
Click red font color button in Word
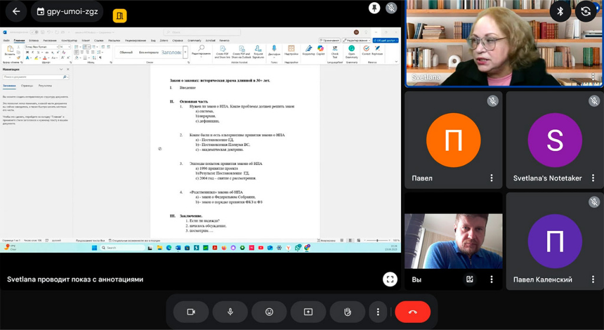point(45,58)
